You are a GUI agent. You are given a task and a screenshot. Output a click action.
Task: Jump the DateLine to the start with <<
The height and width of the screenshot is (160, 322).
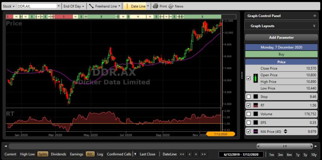click(x=182, y=154)
